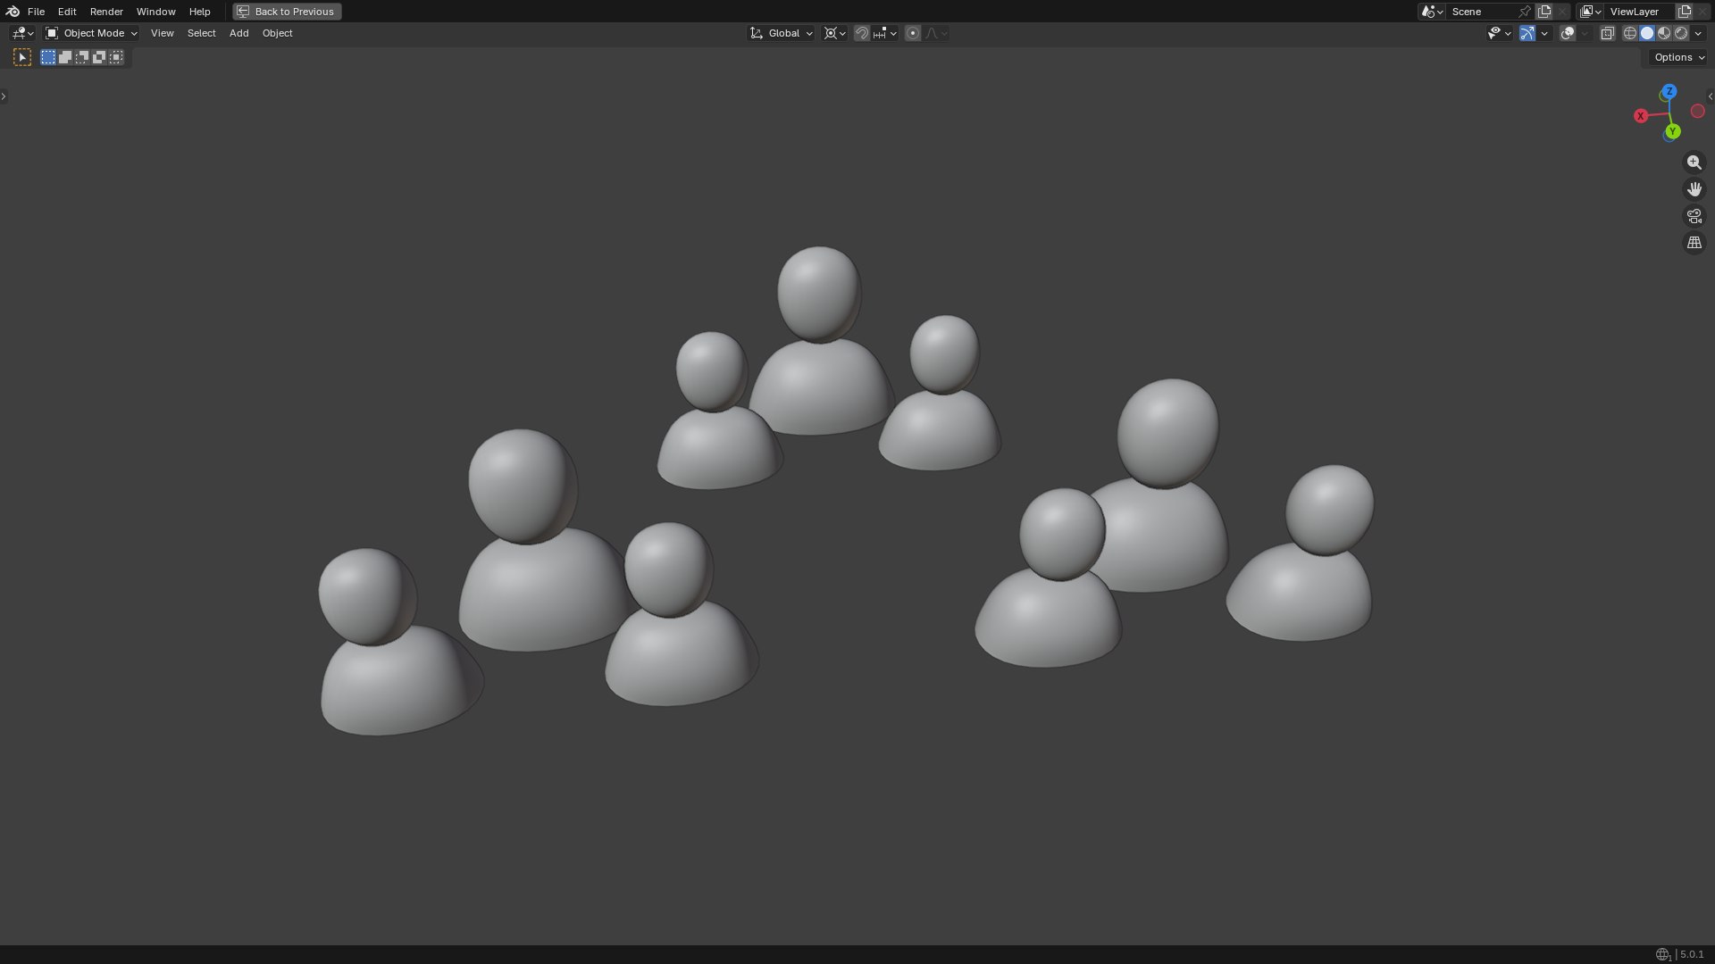Choose the Intersect selection mode icon
Viewport: 1715px width, 964px height.
(x=116, y=57)
